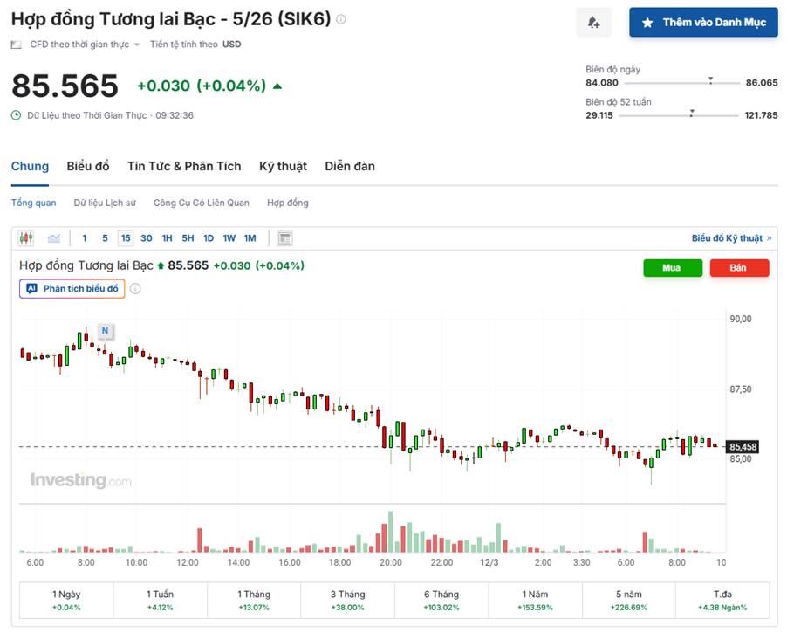Click the star icon in Thêm vào Danh Mục

point(647,23)
